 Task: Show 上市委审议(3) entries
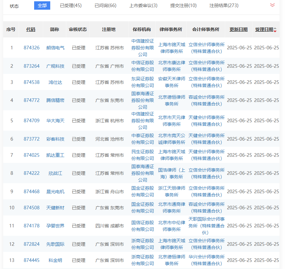pos(143,5)
